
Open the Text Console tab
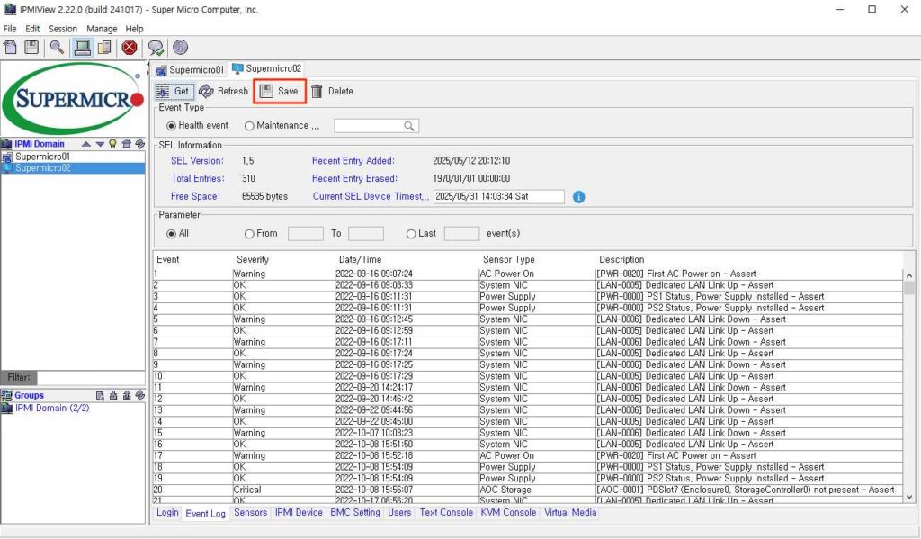coord(446,513)
